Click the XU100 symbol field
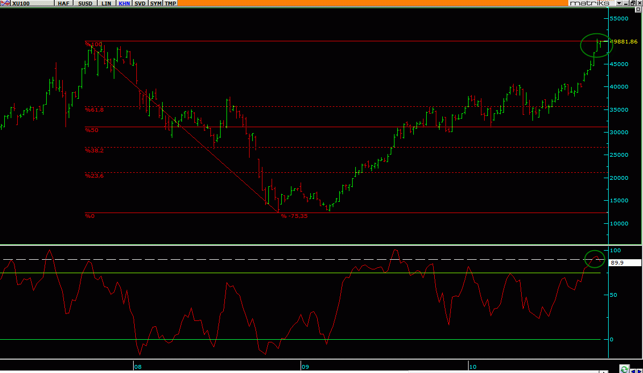This screenshot has width=643, height=373. click(30, 3)
